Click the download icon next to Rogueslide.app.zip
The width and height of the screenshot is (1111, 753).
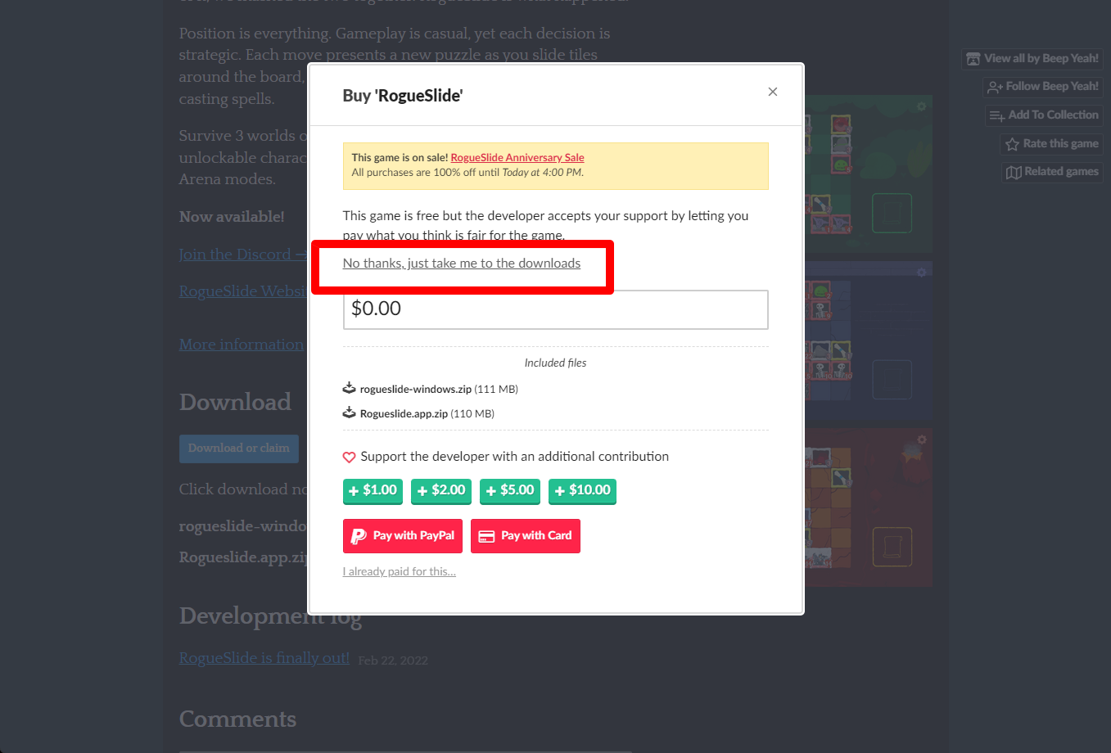tap(349, 413)
